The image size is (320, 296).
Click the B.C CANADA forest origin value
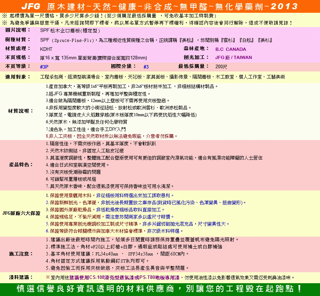coord(231,49)
